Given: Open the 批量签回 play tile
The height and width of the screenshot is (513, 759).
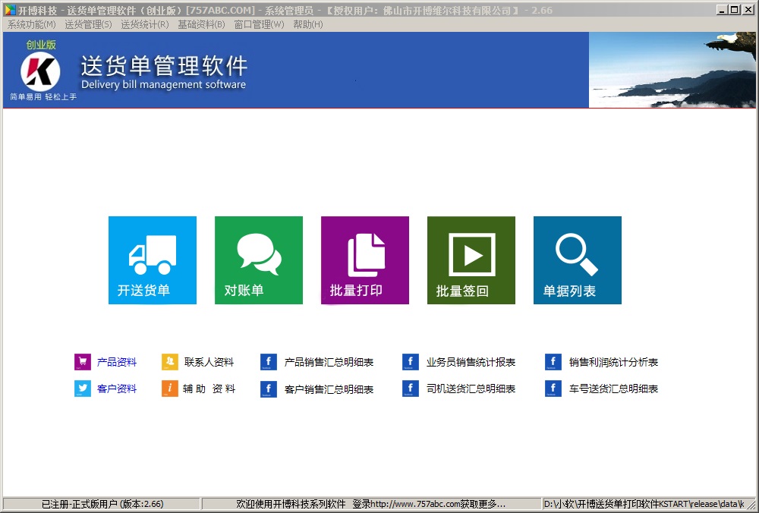Looking at the screenshot, I should point(471,260).
